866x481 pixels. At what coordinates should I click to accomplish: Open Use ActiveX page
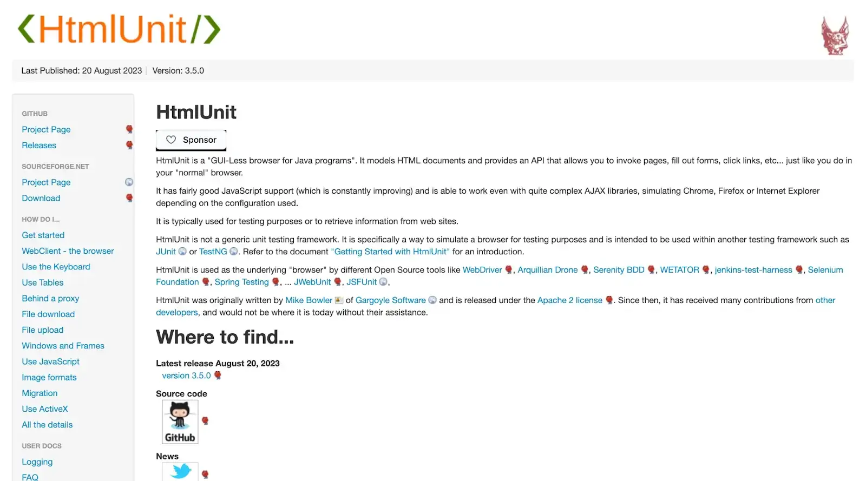click(x=45, y=409)
